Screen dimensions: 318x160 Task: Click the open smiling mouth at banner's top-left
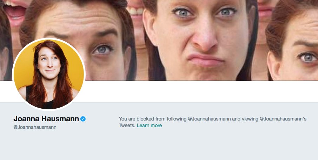pyautogui.click(x=14, y=12)
